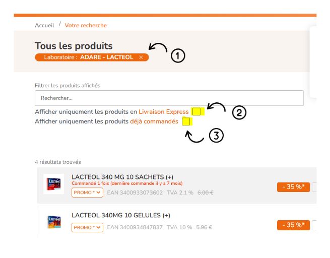Click the -35% badge for Lacteol gélules
Screen dimensions: 330x258
point(293,225)
